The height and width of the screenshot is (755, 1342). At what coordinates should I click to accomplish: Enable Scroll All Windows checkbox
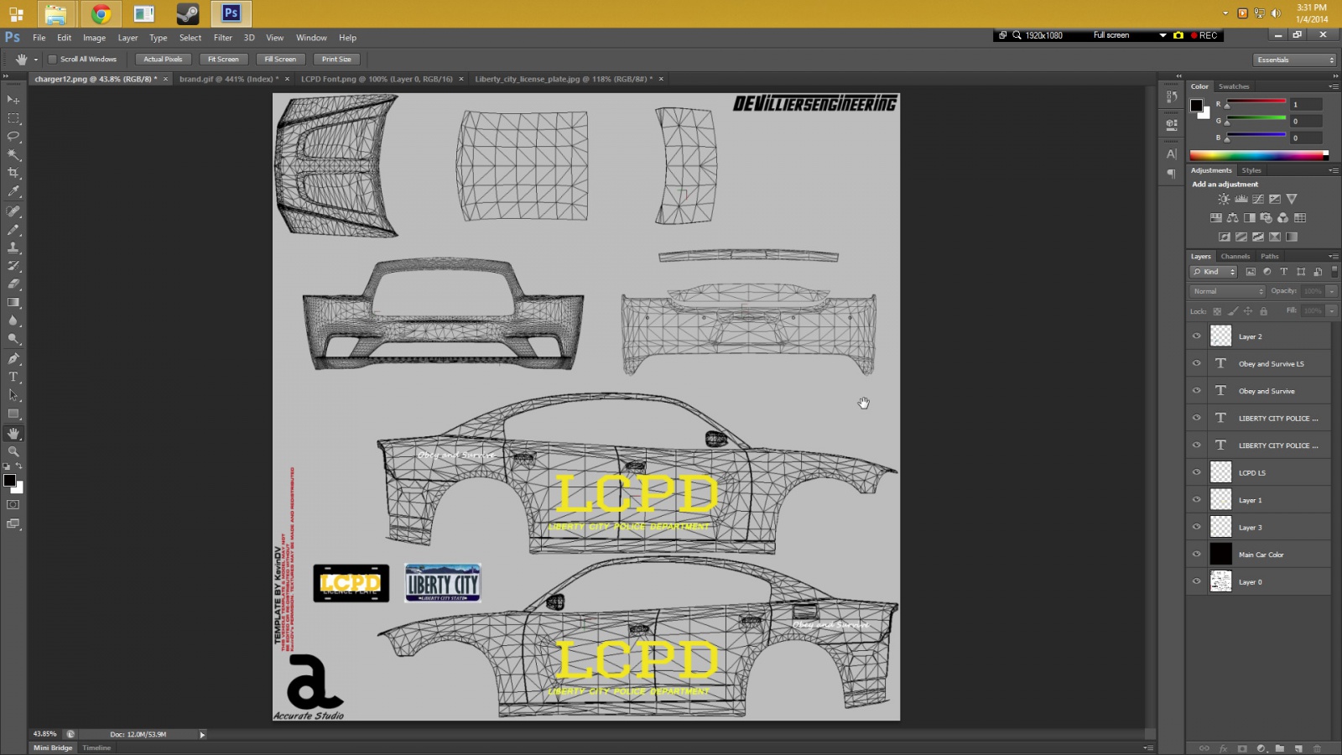tap(53, 60)
